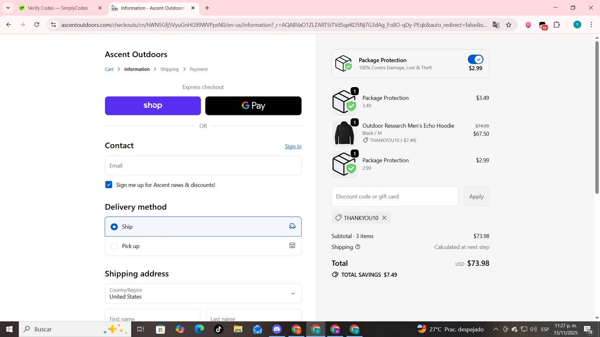600x337 pixels.
Task: Click the Outdoor Research Echo Hoodie thumbnail
Action: pos(344,133)
